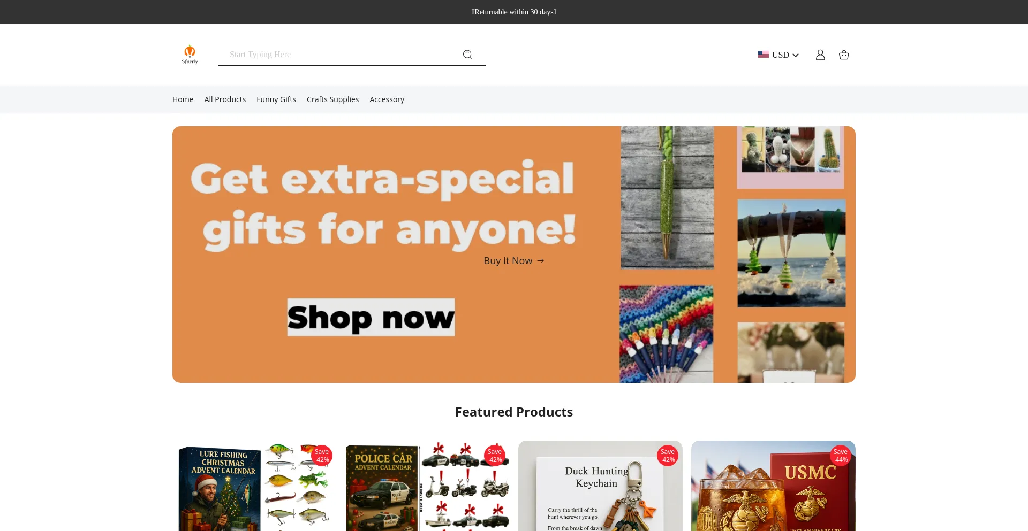
Task: Select the Accessory navigation link
Action: (387, 99)
